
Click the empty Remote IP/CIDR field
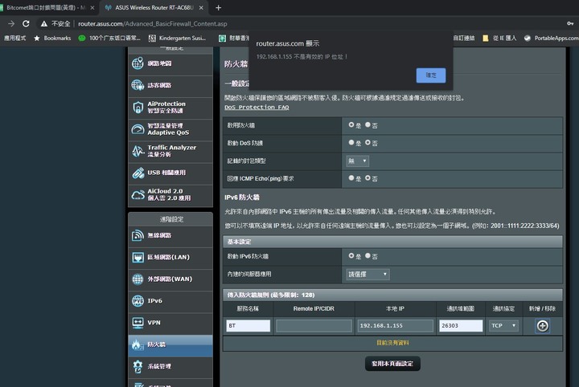314,326
